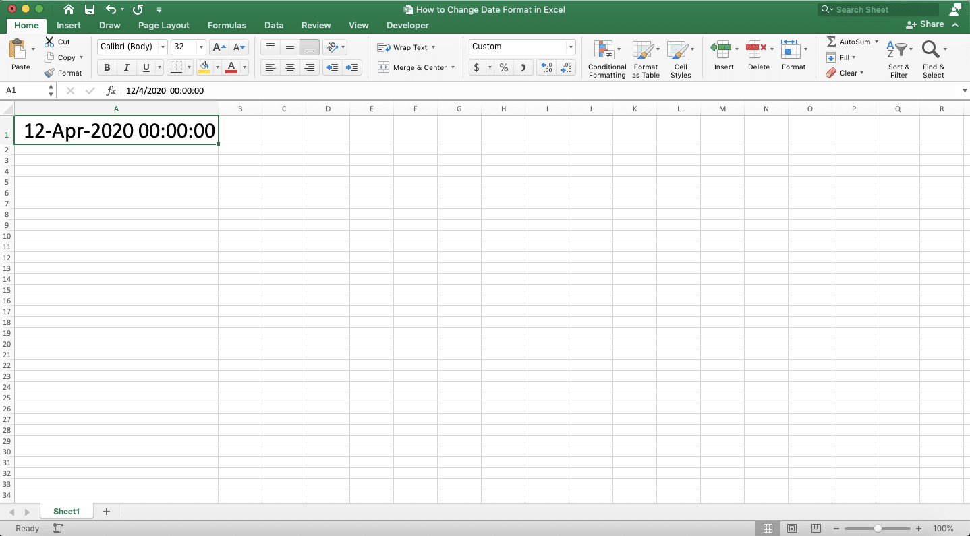Open the Paste clipboard icon

[18, 49]
